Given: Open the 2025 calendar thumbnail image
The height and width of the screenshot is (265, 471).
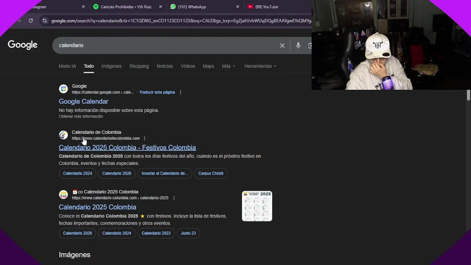Looking at the screenshot, I should [257, 206].
